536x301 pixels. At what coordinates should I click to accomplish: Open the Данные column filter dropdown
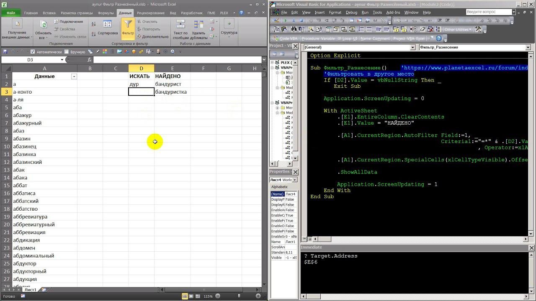tap(74, 77)
